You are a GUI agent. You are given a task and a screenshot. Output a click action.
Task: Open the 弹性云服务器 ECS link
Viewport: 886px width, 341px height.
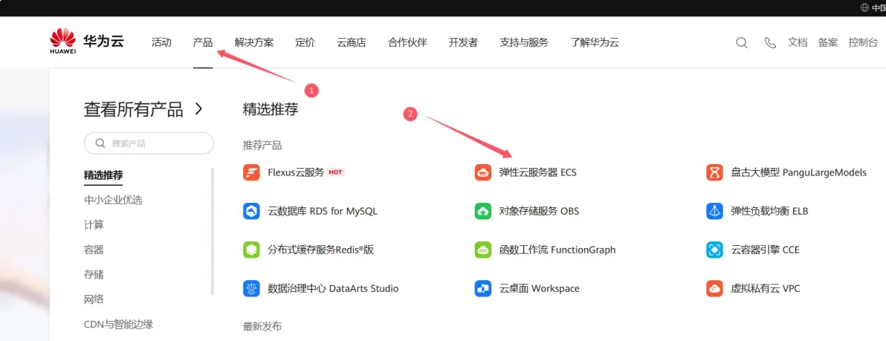click(538, 172)
